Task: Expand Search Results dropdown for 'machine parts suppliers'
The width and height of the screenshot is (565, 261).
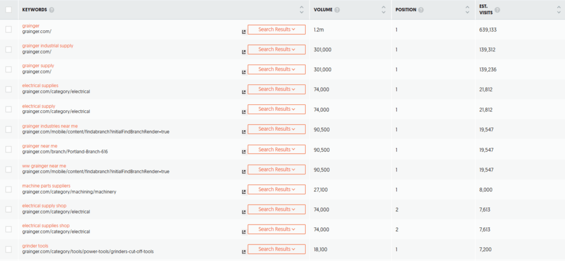Action: (276, 189)
